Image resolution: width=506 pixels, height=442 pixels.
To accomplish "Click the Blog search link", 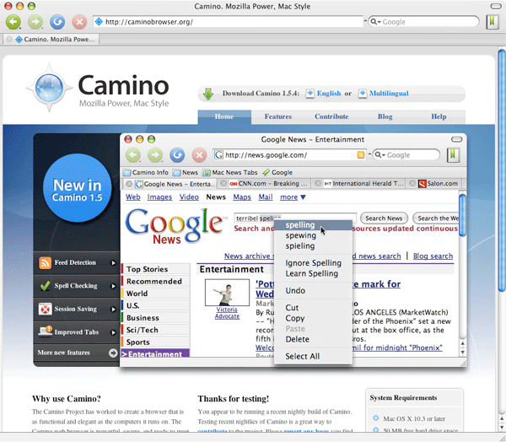I will click(x=433, y=256).
